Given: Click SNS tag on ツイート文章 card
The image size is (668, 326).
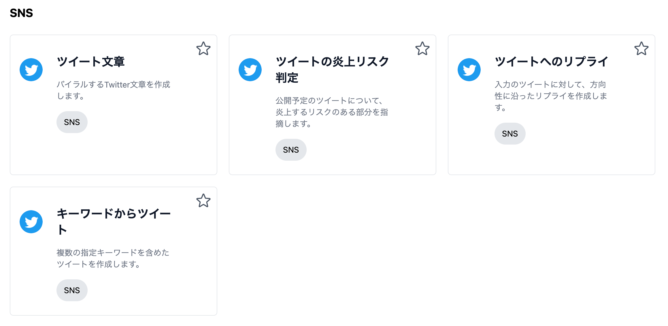Looking at the screenshot, I should tap(72, 122).
